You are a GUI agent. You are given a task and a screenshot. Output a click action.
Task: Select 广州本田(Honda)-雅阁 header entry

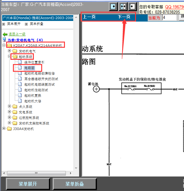tap(38, 18)
